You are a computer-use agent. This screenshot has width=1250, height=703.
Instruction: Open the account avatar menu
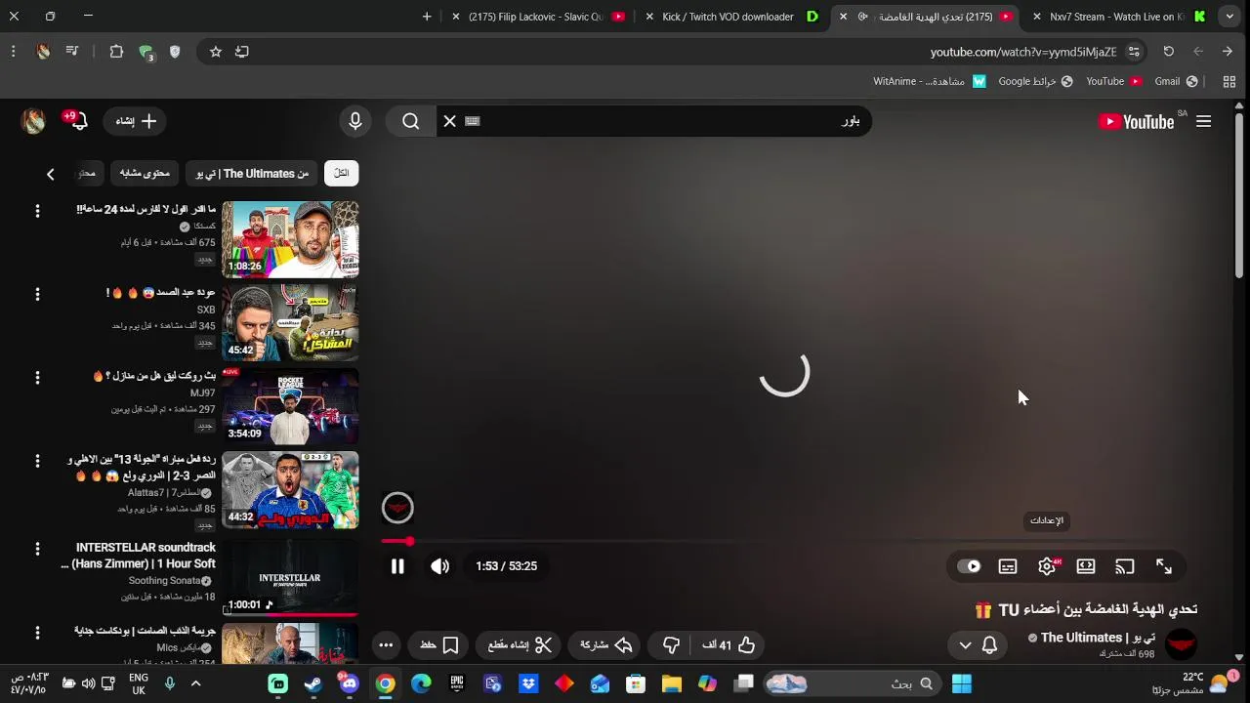33,121
